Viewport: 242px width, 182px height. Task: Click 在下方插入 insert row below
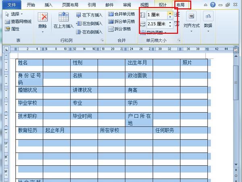(89, 15)
